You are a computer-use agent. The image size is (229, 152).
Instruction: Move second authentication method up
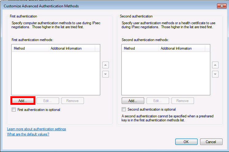coord(215,65)
